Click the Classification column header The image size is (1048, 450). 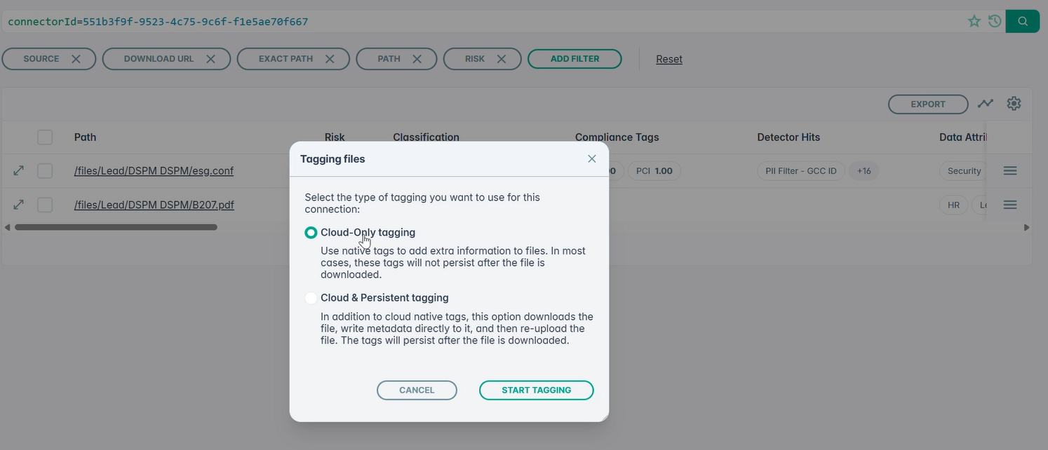[426, 137]
